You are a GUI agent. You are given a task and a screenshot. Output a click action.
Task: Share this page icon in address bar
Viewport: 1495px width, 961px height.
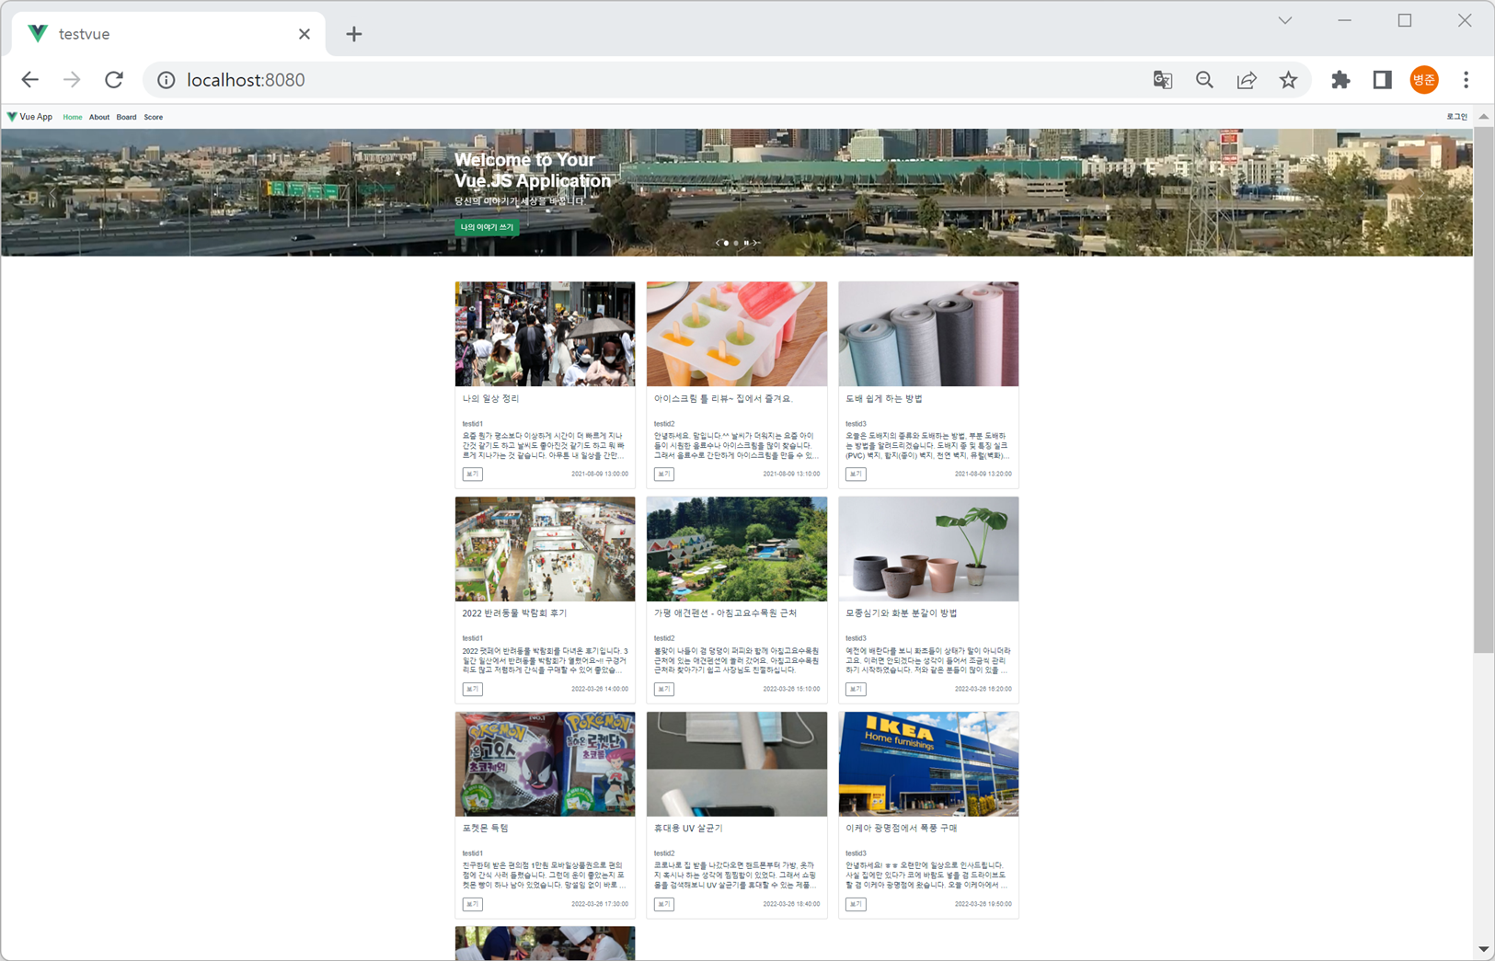tap(1247, 80)
